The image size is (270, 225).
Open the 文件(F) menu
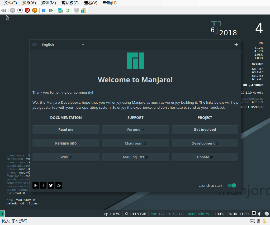[11, 3]
